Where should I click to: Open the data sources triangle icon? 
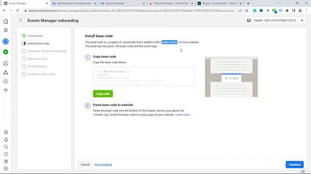tap(6, 72)
